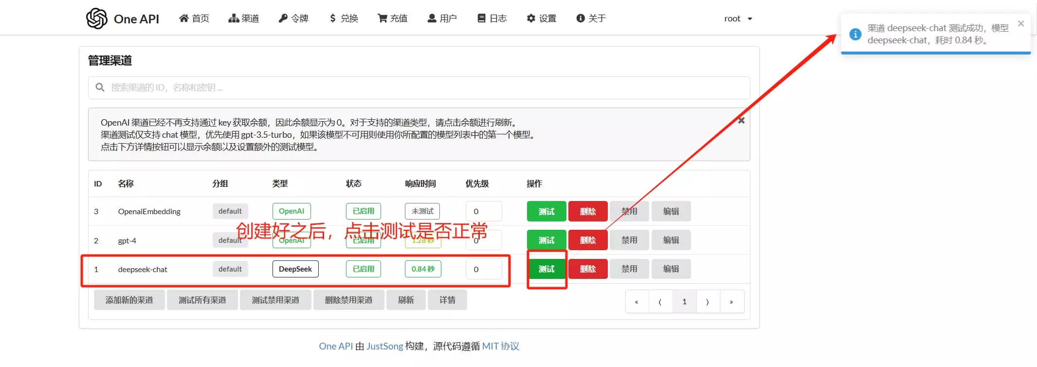Click the OpenAI type tag of OpenaiEmbedding
1037x367 pixels.
(291, 211)
